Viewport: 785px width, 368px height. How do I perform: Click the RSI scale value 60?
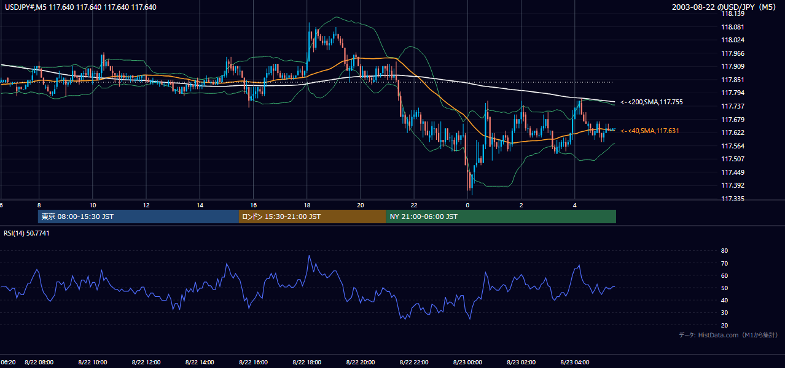click(x=724, y=275)
